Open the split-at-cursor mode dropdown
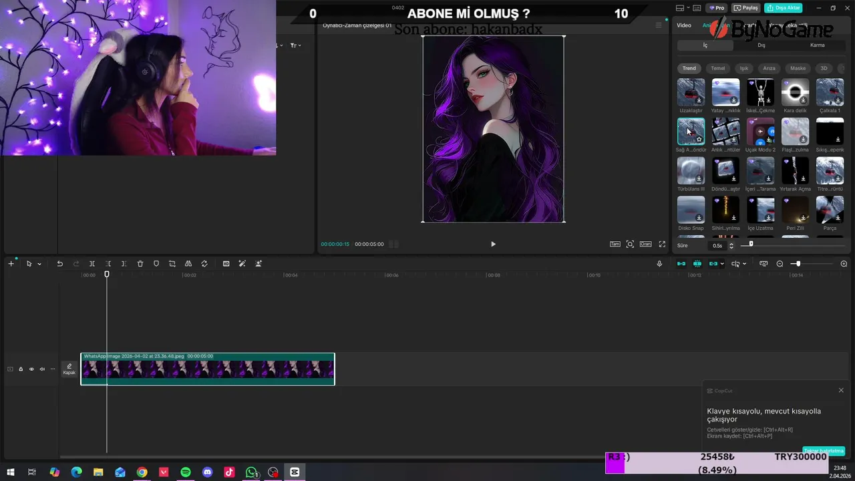855x481 pixels. (x=744, y=264)
